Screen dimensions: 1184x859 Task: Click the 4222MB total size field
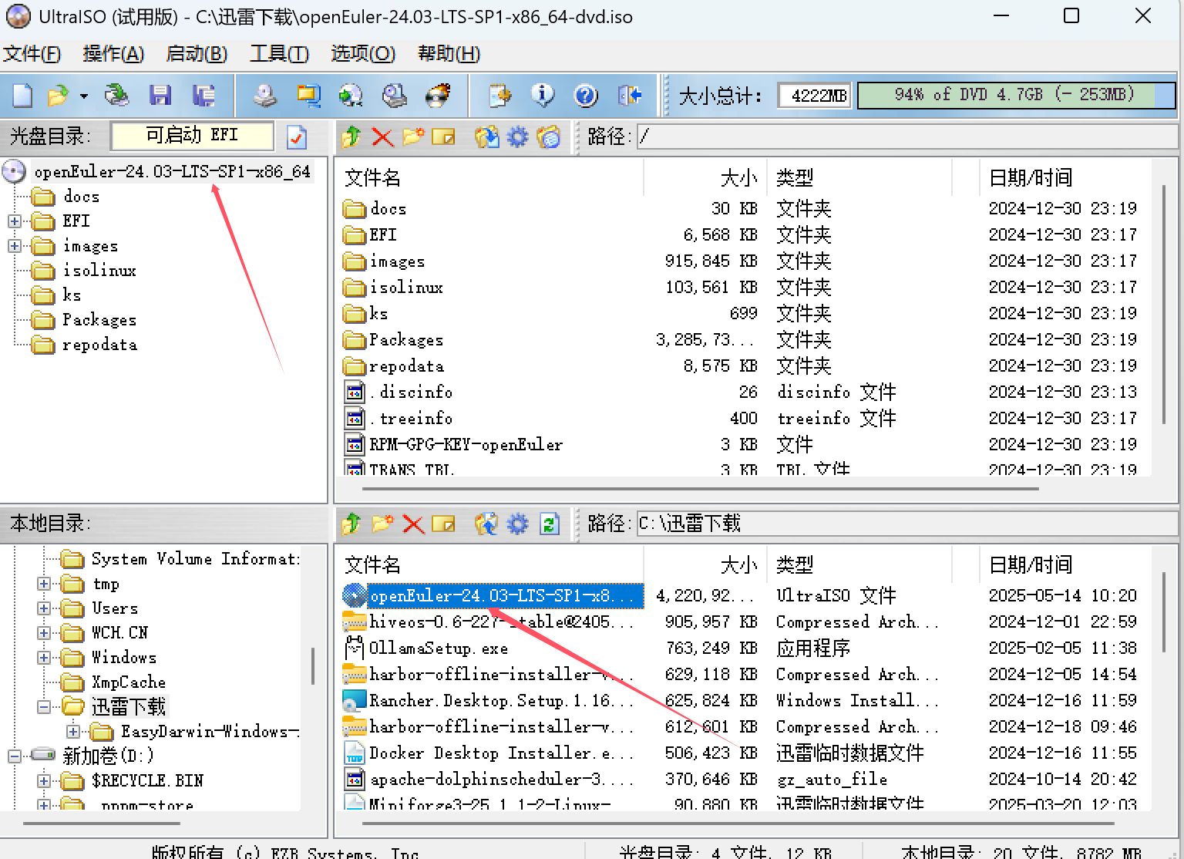pyautogui.click(x=814, y=96)
